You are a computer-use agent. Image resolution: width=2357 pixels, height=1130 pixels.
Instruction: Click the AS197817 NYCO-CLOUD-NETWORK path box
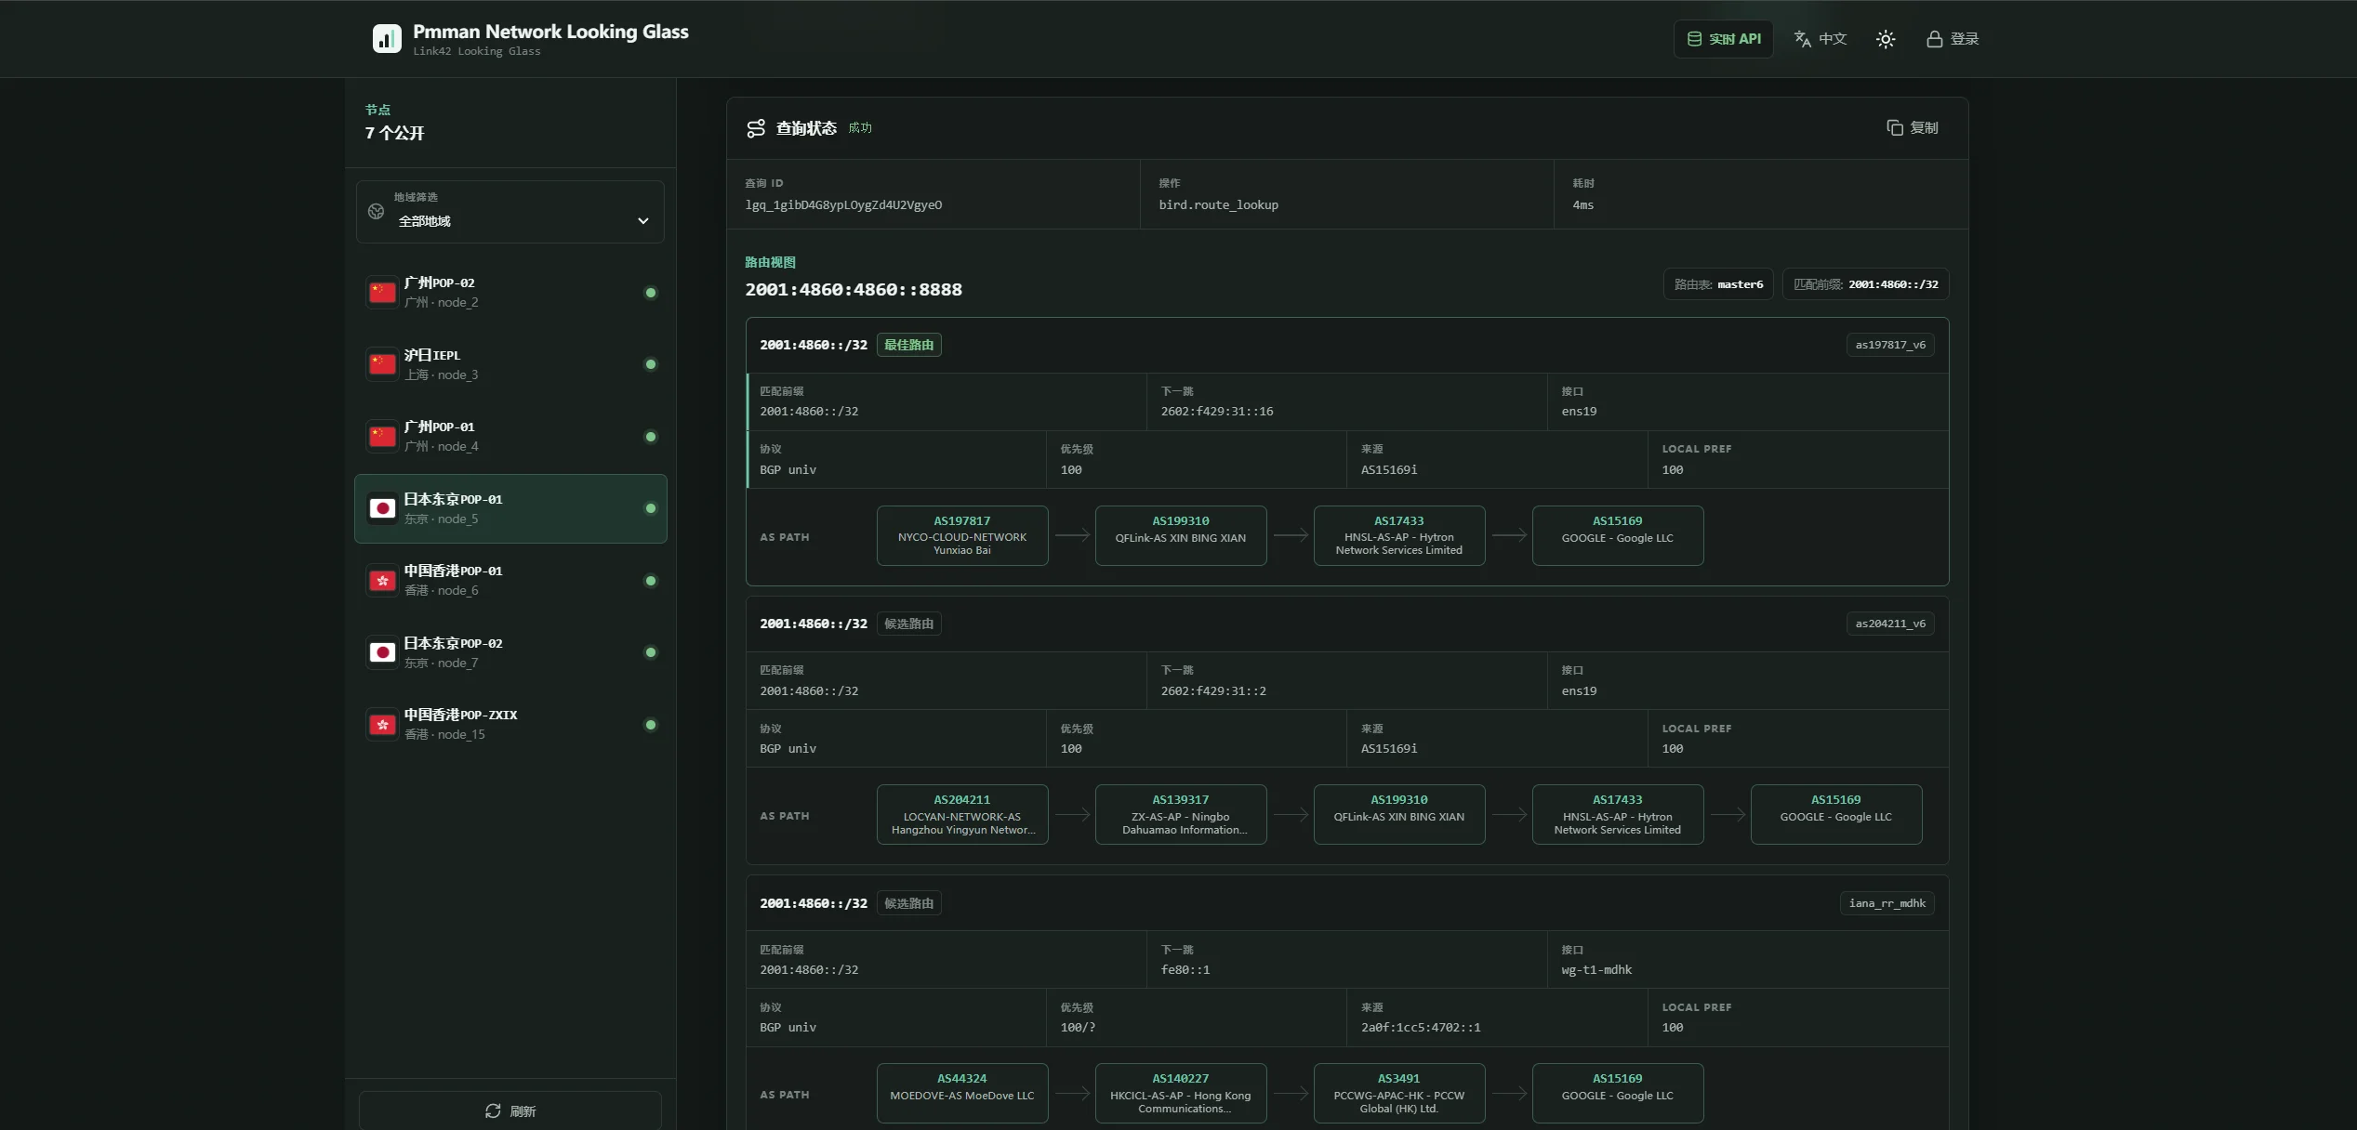[x=962, y=536]
